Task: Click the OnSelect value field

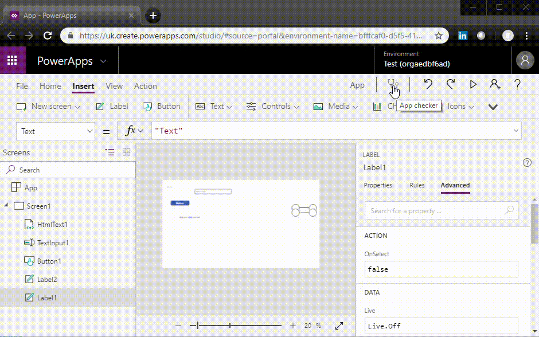Action: tap(442, 269)
